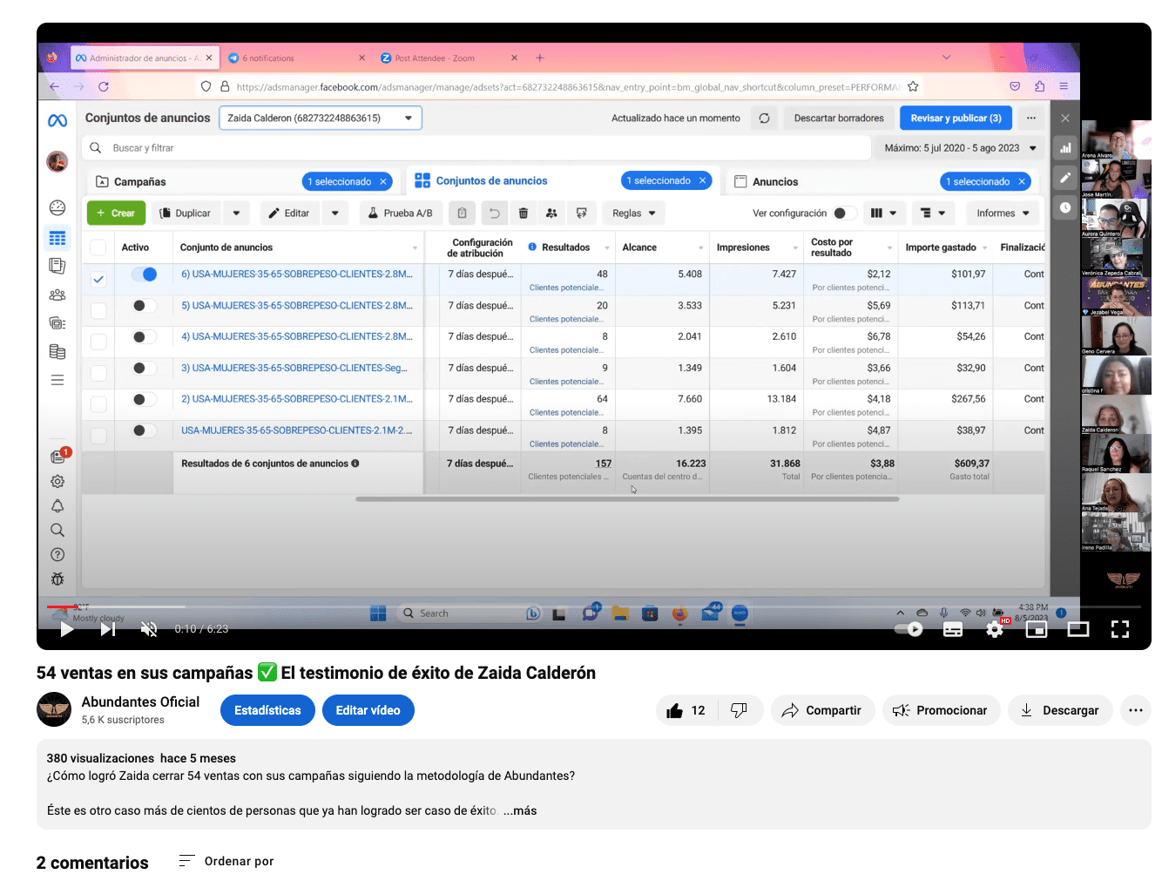This screenshot has height=881, width=1162.
Task: Toggle subtitles on the player
Action: point(953,629)
